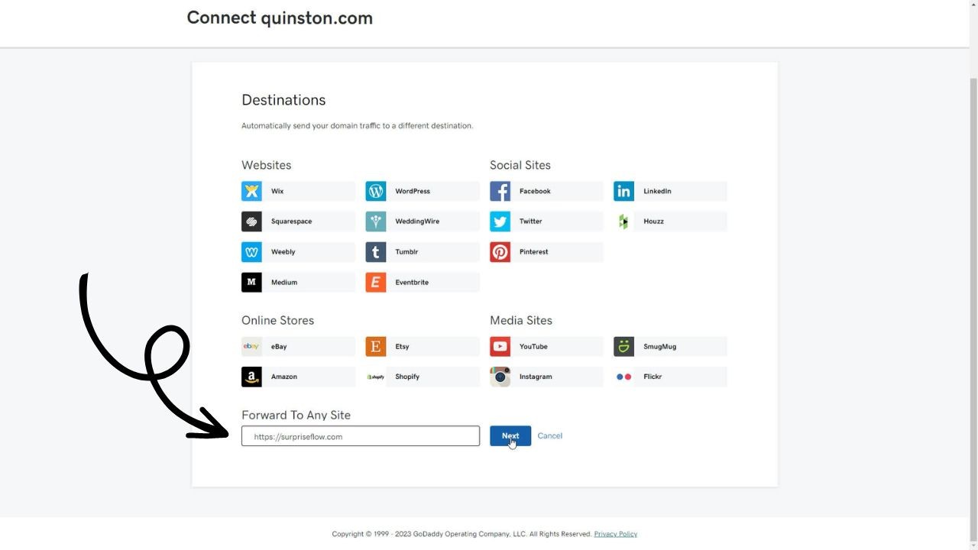Choose Facebook as social destination

point(535,191)
